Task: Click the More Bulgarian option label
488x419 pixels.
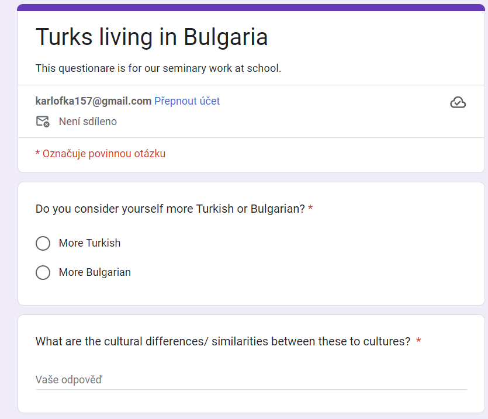Action: (95, 272)
